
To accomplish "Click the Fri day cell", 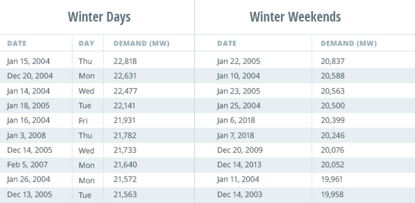I will pyautogui.click(x=83, y=121).
